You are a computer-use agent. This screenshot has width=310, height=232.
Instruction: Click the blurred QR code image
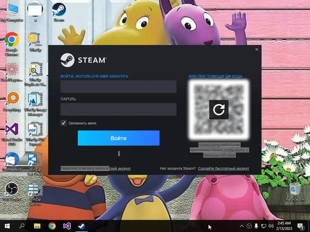219,110
